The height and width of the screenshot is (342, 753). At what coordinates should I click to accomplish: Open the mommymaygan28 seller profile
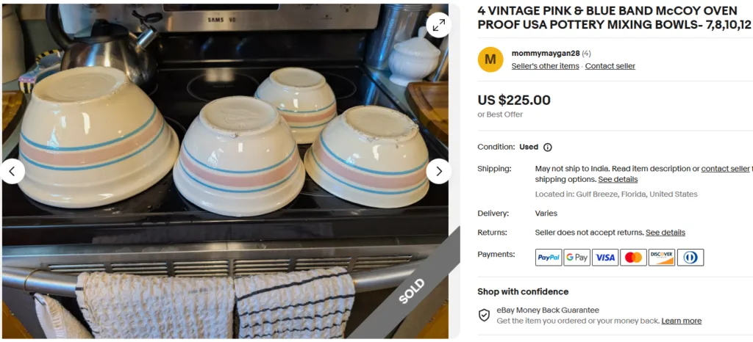coord(545,53)
